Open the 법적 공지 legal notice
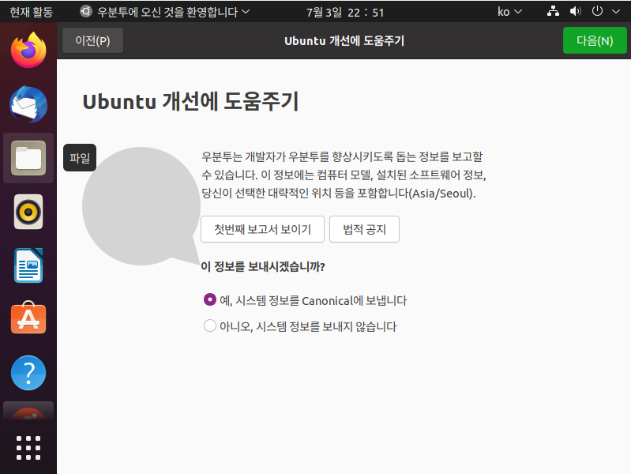This screenshot has width=631, height=474. (364, 229)
